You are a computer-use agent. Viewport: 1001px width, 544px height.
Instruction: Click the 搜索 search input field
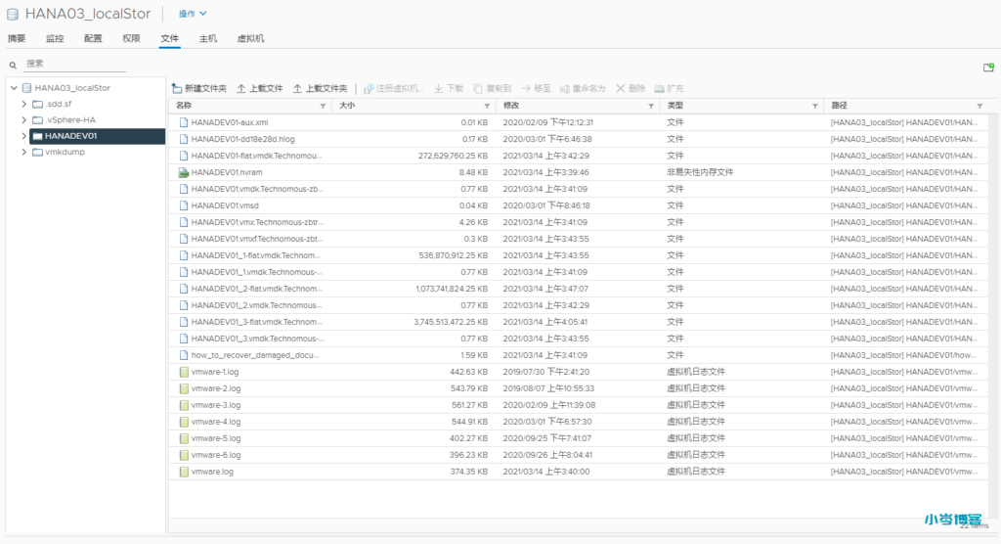[74, 64]
